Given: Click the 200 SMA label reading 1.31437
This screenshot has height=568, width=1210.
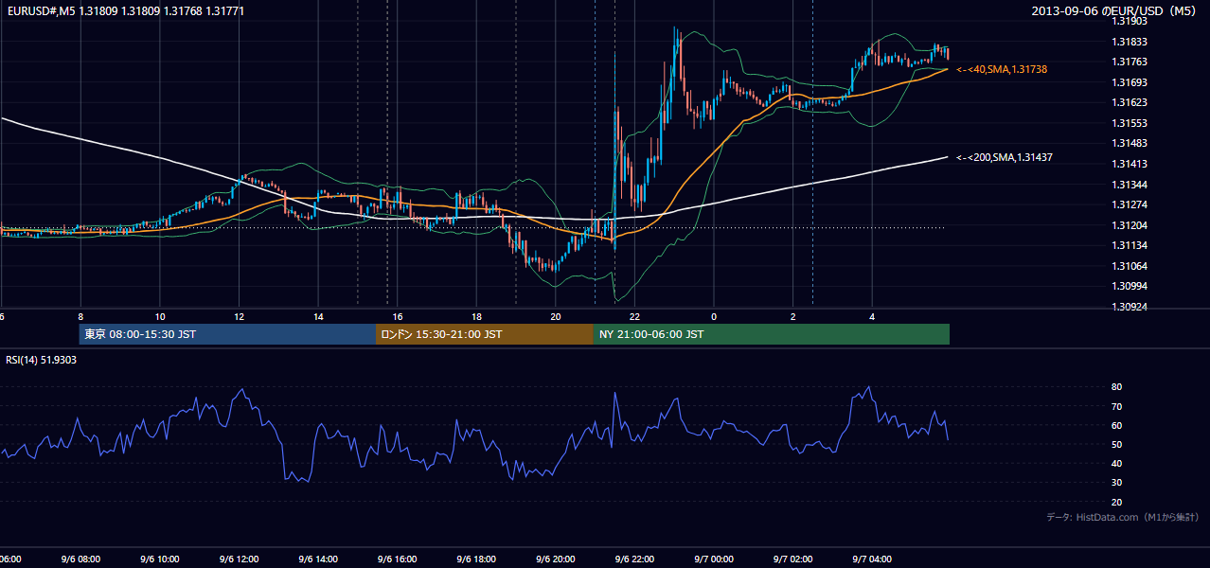Looking at the screenshot, I should coord(1005,158).
